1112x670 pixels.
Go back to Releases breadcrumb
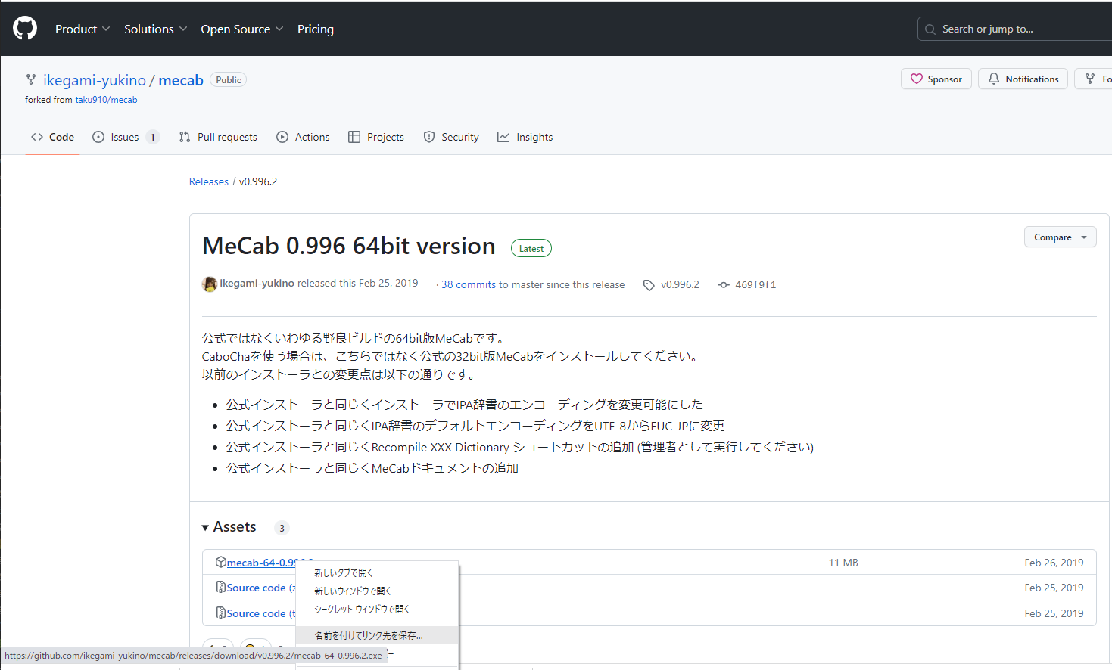coord(209,181)
